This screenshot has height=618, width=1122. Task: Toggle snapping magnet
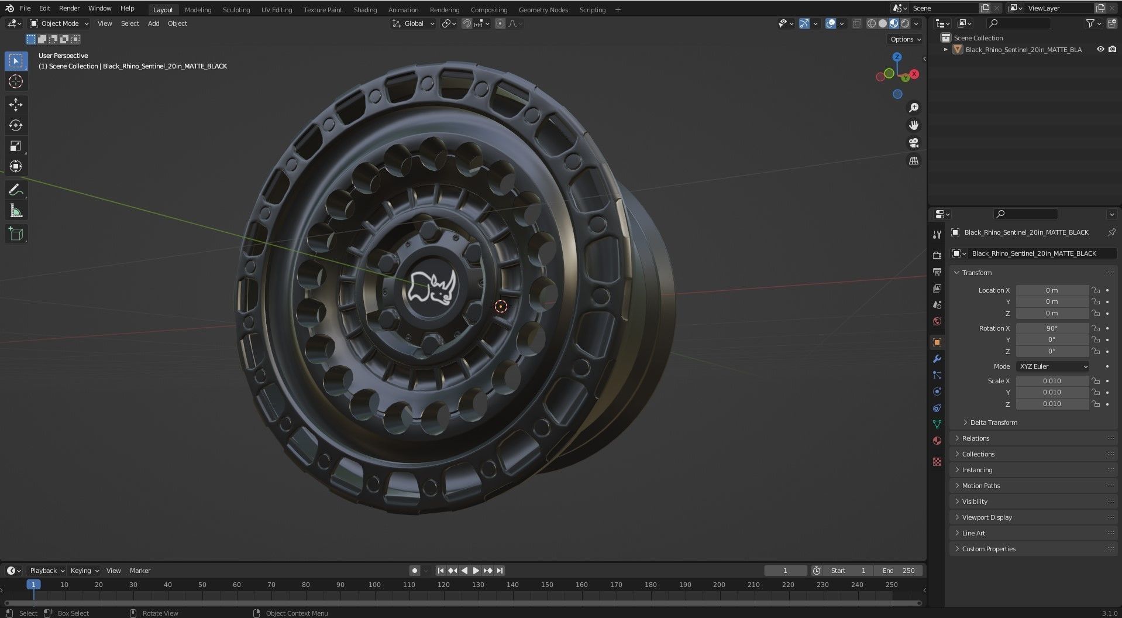pos(466,23)
